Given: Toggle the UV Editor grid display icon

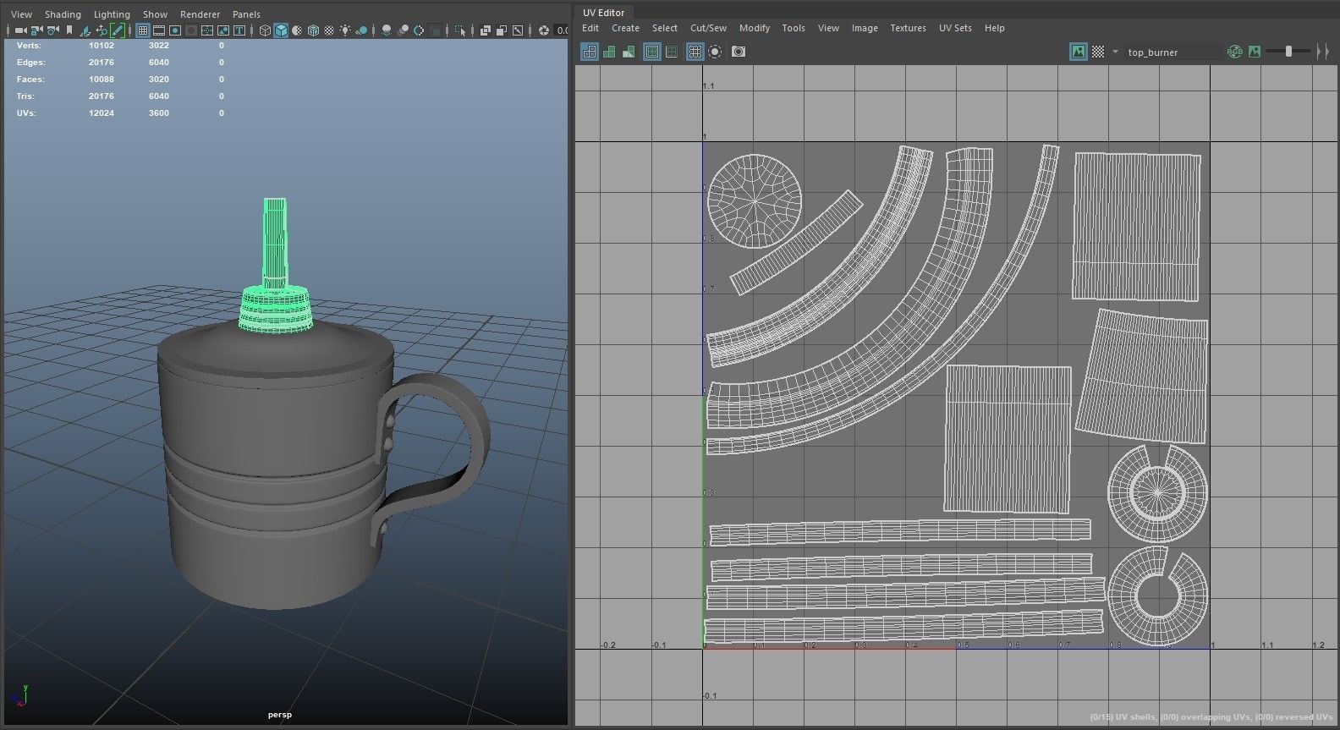Looking at the screenshot, I should (695, 52).
